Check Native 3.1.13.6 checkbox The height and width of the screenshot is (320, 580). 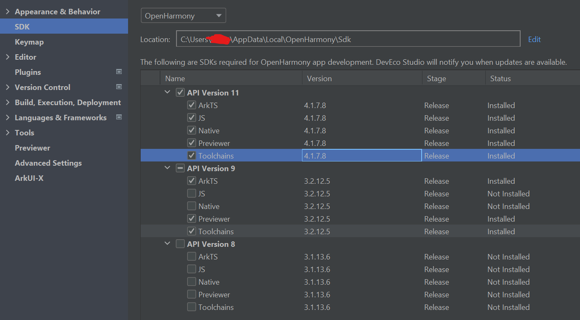click(192, 282)
